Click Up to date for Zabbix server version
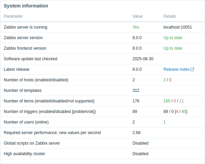The height and width of the screenshot is (164, 205). point(173,38)
